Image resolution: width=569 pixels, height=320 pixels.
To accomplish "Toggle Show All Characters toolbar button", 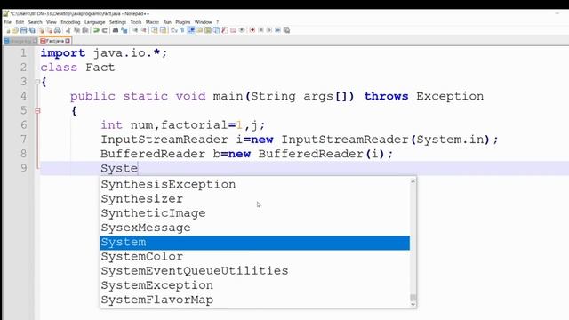I will pyautogui.click(x=182, y=30).
